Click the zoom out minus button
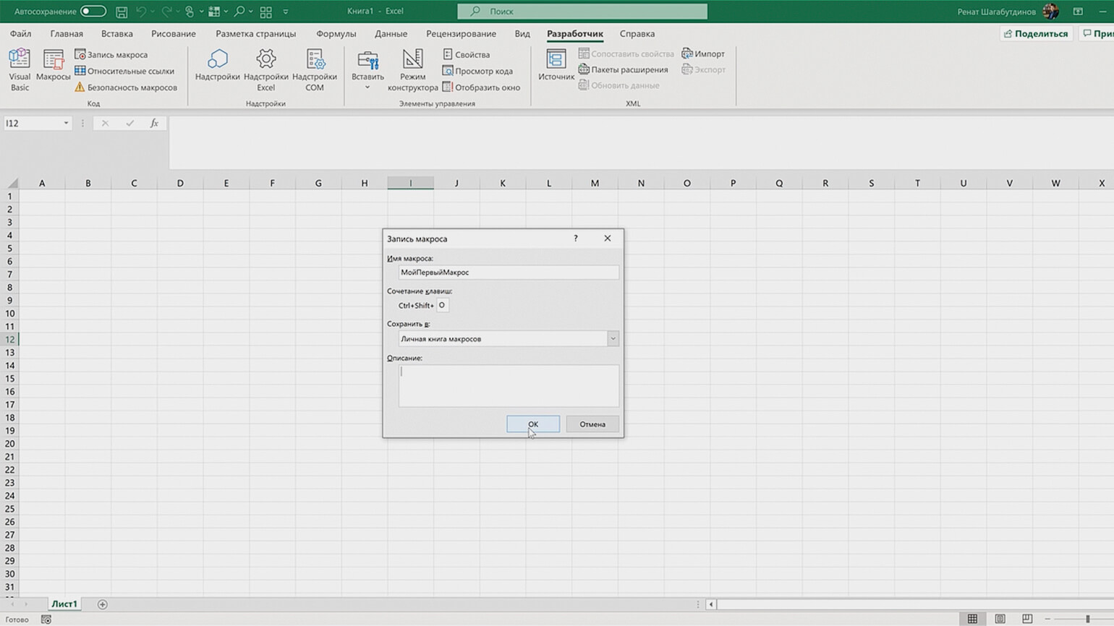 click(x=1047, y=619)
